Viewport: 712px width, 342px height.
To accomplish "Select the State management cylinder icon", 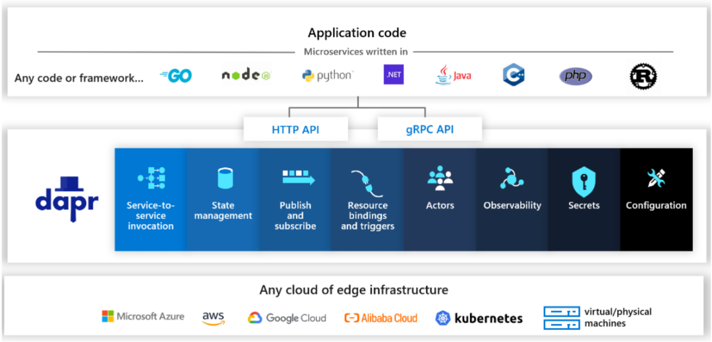I will pyautogui.click(x=225, y=178).
